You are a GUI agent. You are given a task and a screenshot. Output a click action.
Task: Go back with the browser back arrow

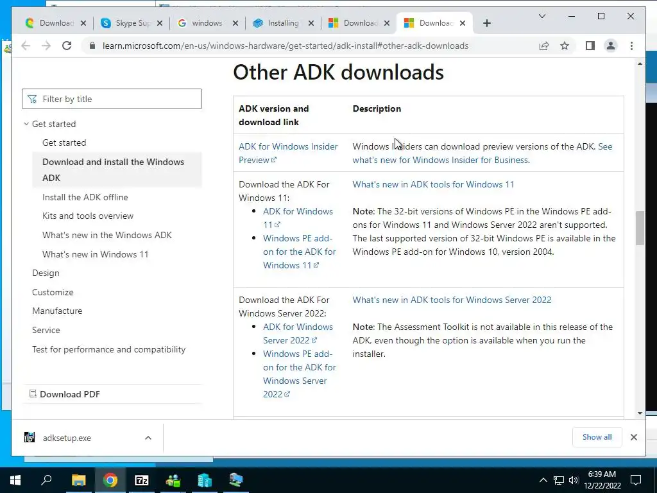(26, 46)
